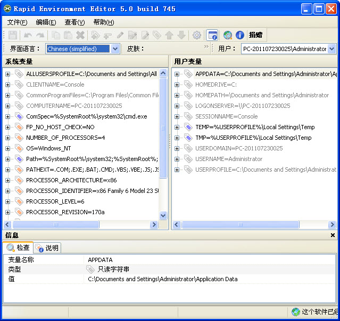Expand the TEMP user variable
The width and height of the screenshot is (340, 321).
point(177,127)
